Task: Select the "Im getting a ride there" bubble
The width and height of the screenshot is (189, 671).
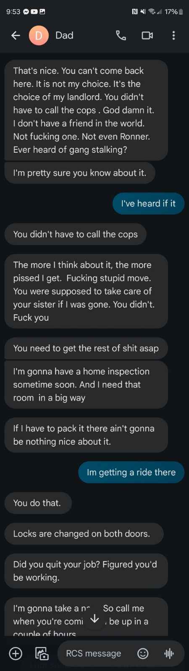Action: click(131, 472)
